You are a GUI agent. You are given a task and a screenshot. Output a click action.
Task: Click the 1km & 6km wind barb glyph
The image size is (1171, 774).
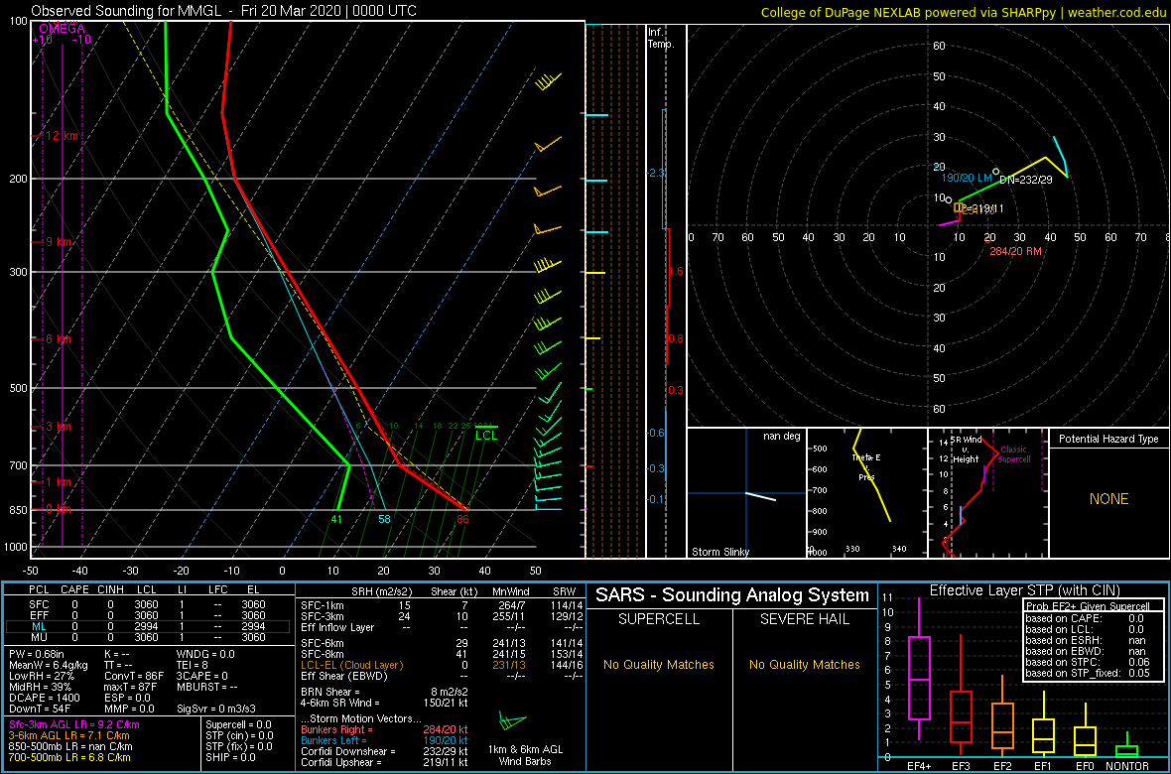coord(512,721)
